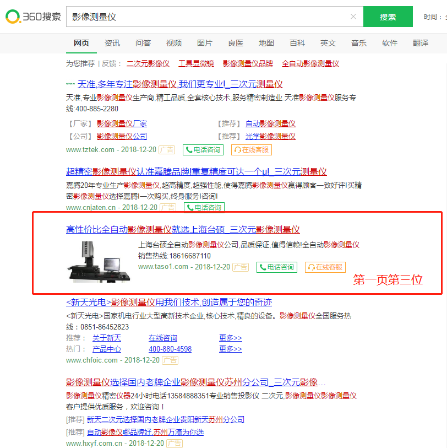447x448 pixels.
Task: Click the 广告 tag next to www.cnjaten.cn
Action: [x=168, y=207]
